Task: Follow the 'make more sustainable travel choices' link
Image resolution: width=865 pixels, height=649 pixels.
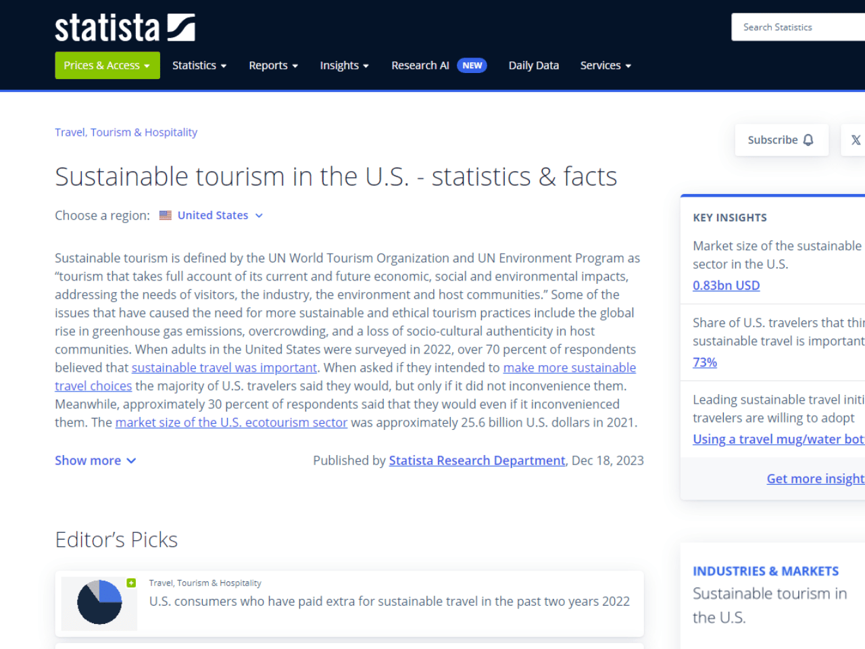Action: click(569, 368)
